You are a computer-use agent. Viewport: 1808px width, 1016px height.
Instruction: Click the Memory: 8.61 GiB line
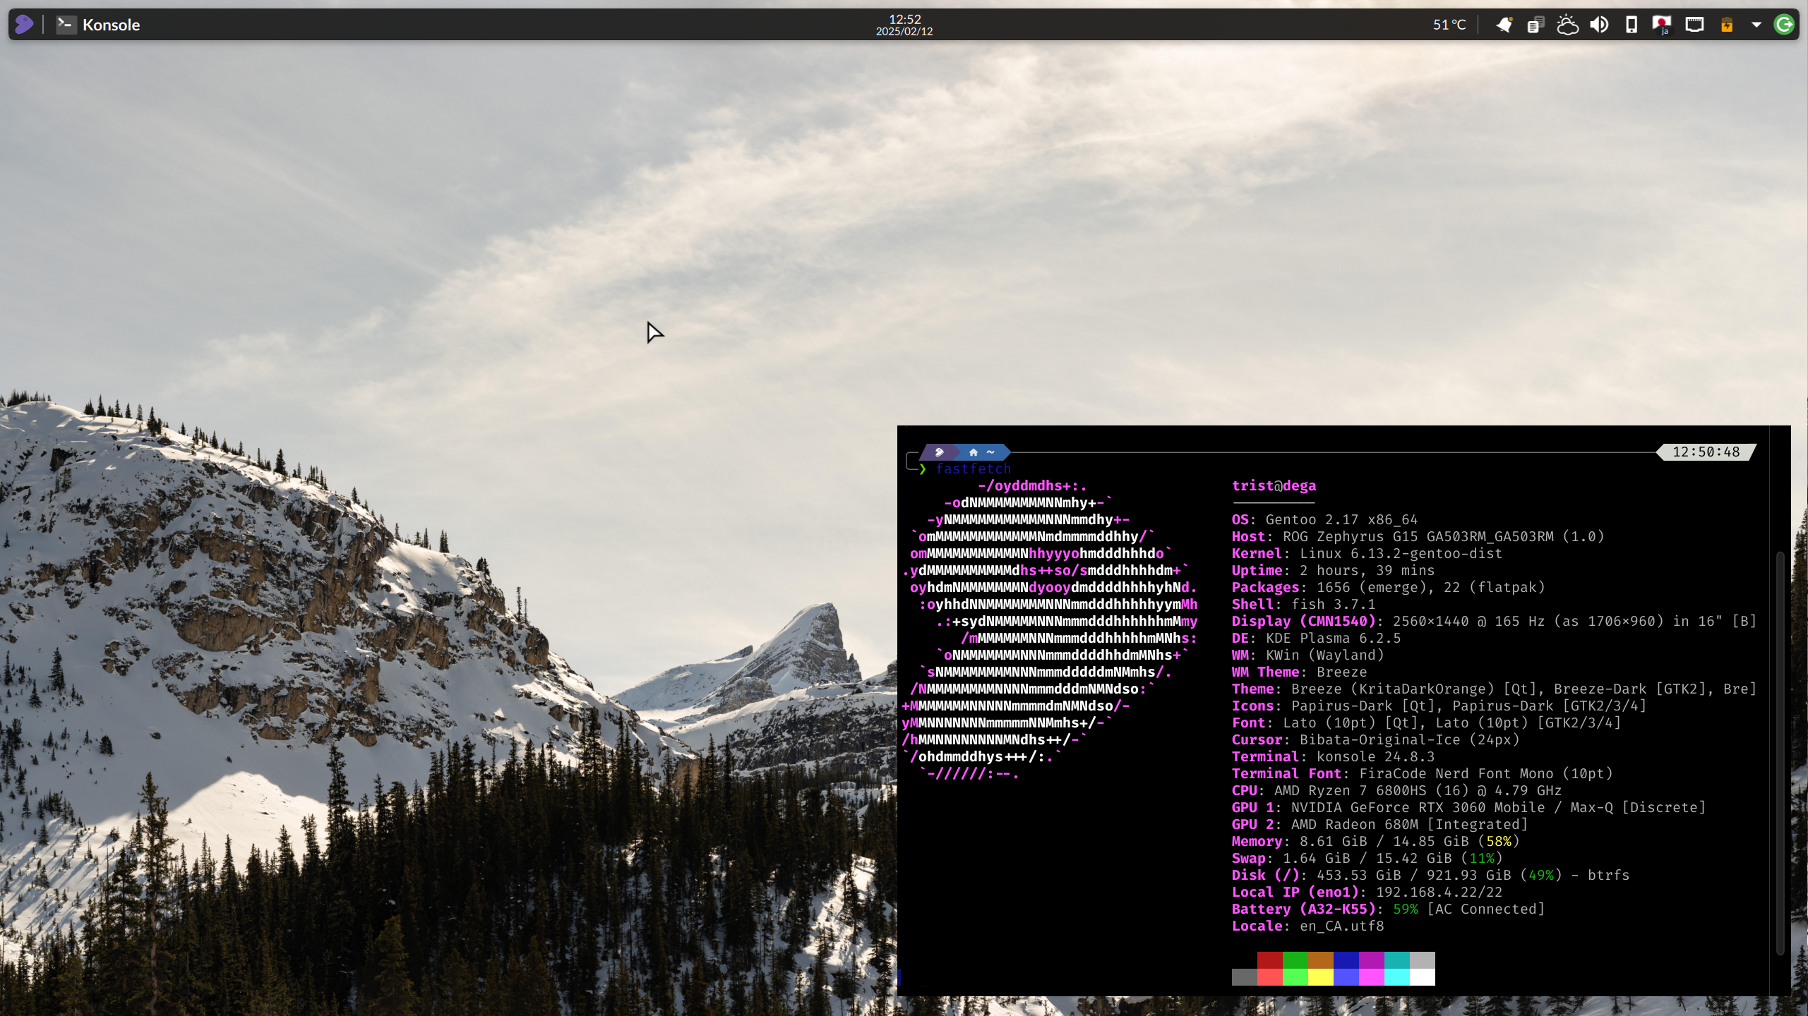[x=1376, y=842]
